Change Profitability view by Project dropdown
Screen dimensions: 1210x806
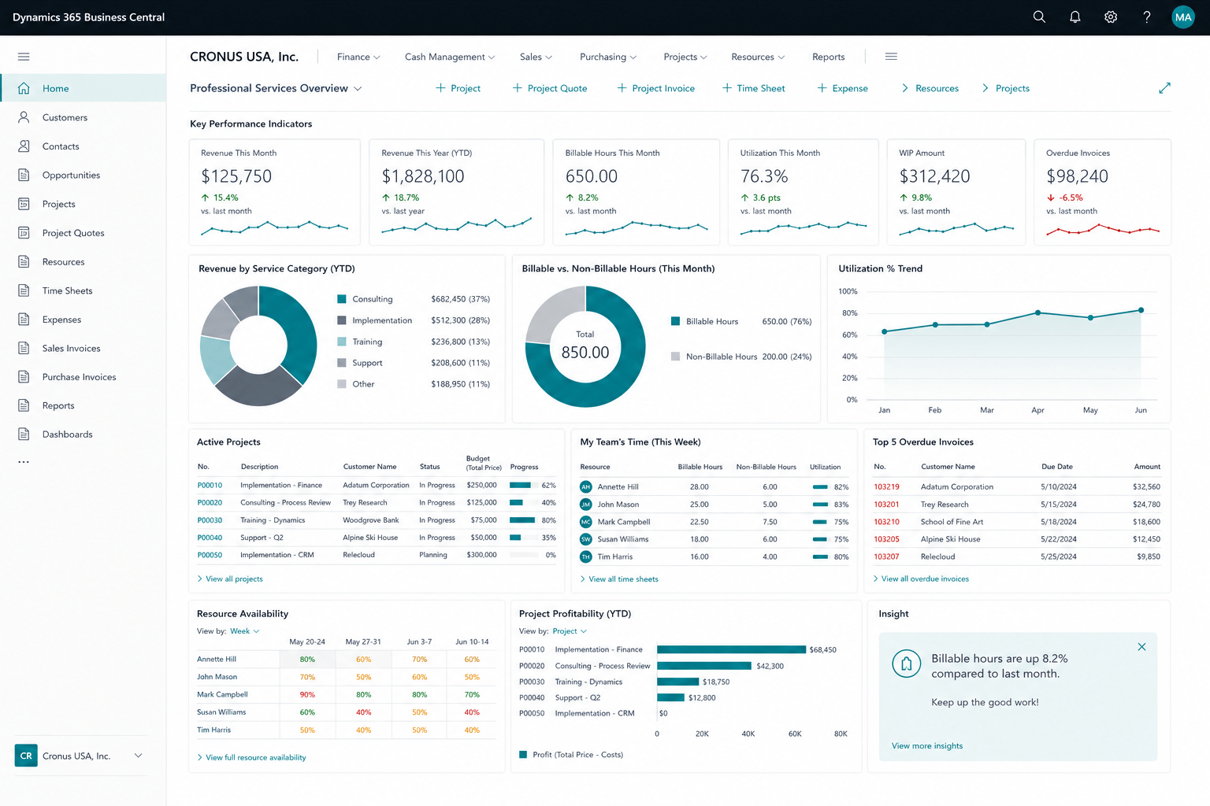(x=570, y=631)
